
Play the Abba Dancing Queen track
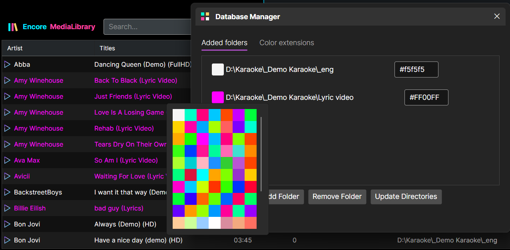[7, 64]
